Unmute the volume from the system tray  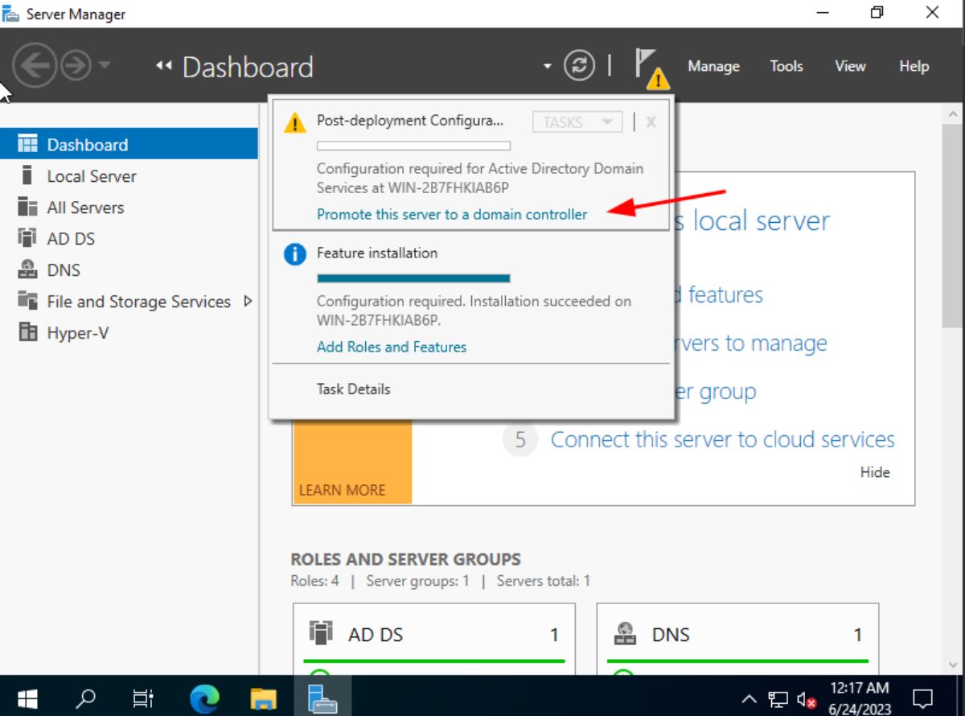tap(806, 698)
